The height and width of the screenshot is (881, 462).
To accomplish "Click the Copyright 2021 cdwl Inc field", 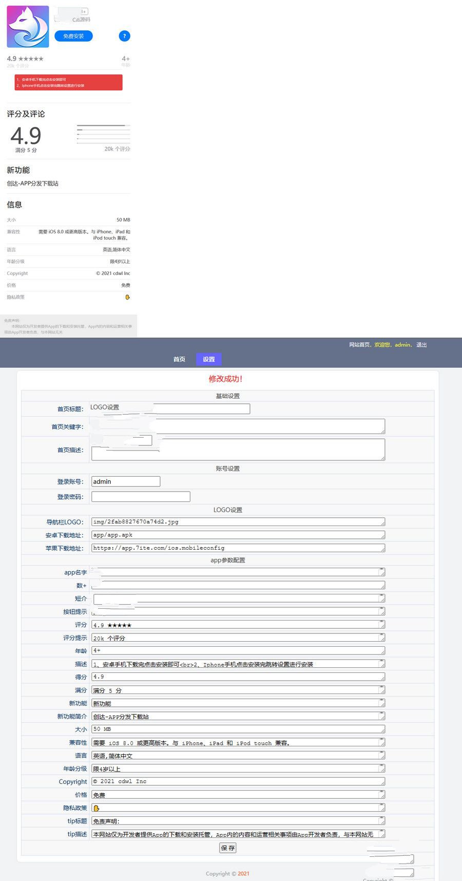I will pos(238,782).
